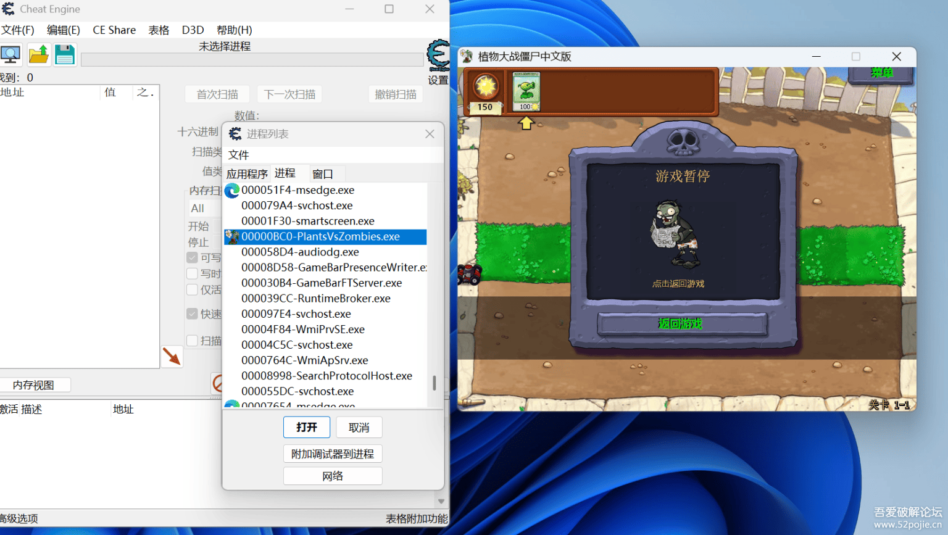Close the 进程列表 dialog
Viewport: 948px width, 535px height.
pyautogui.click(x=430, y=134)
